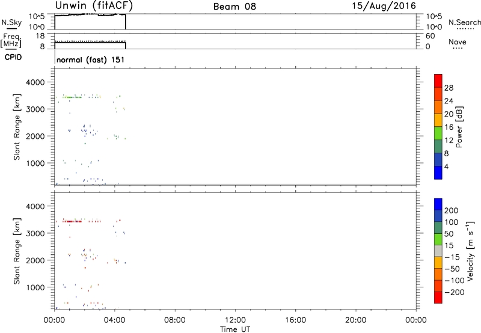Click the 'normal (fast) 151' CPID text
This screenshot has height=333, width=481.
91,60
